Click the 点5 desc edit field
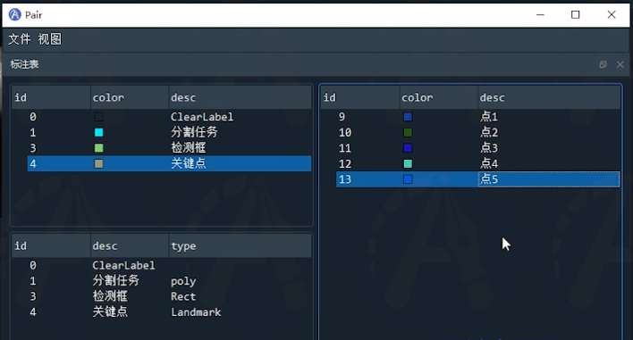This screenshot has width=633, height=340. pyautogui.click(x=549, y=179)
